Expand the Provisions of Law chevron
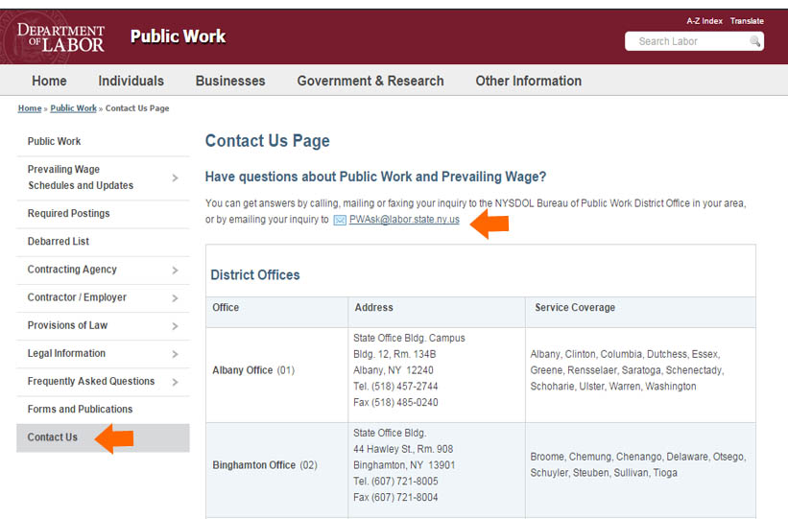Viewport: 788px width, 519px height. click(x=175, y=326)
